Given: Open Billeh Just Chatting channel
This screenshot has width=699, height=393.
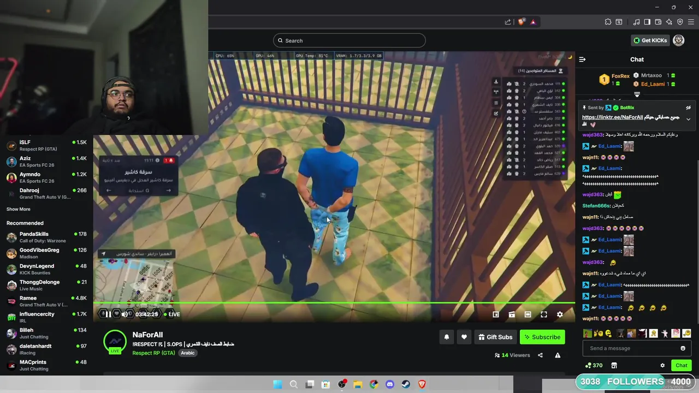Looking at the screenshot, I should click(x=47, y=333).
